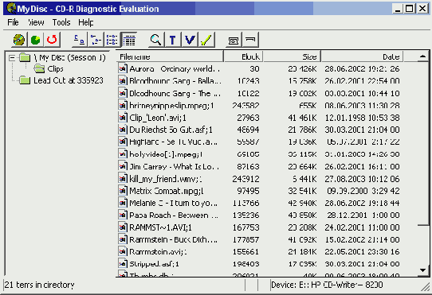Switch to details view

[x=129, y=40]
